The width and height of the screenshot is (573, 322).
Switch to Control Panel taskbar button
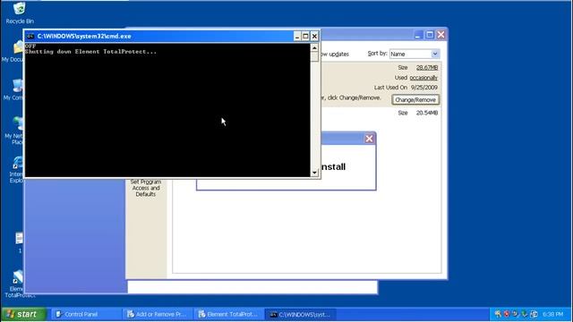pyautogui.click(x=86, y=314)
